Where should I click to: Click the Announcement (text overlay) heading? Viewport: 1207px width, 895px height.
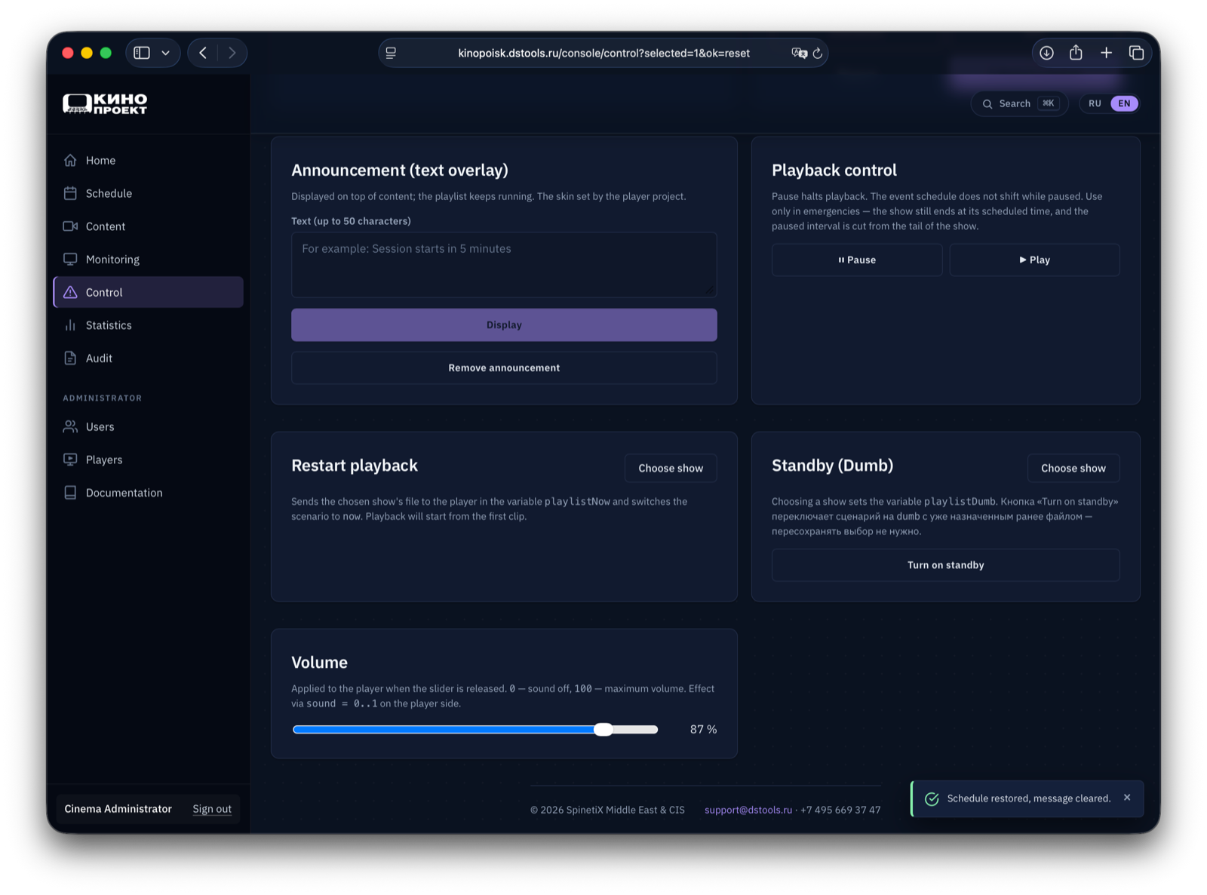click(400, 171)
